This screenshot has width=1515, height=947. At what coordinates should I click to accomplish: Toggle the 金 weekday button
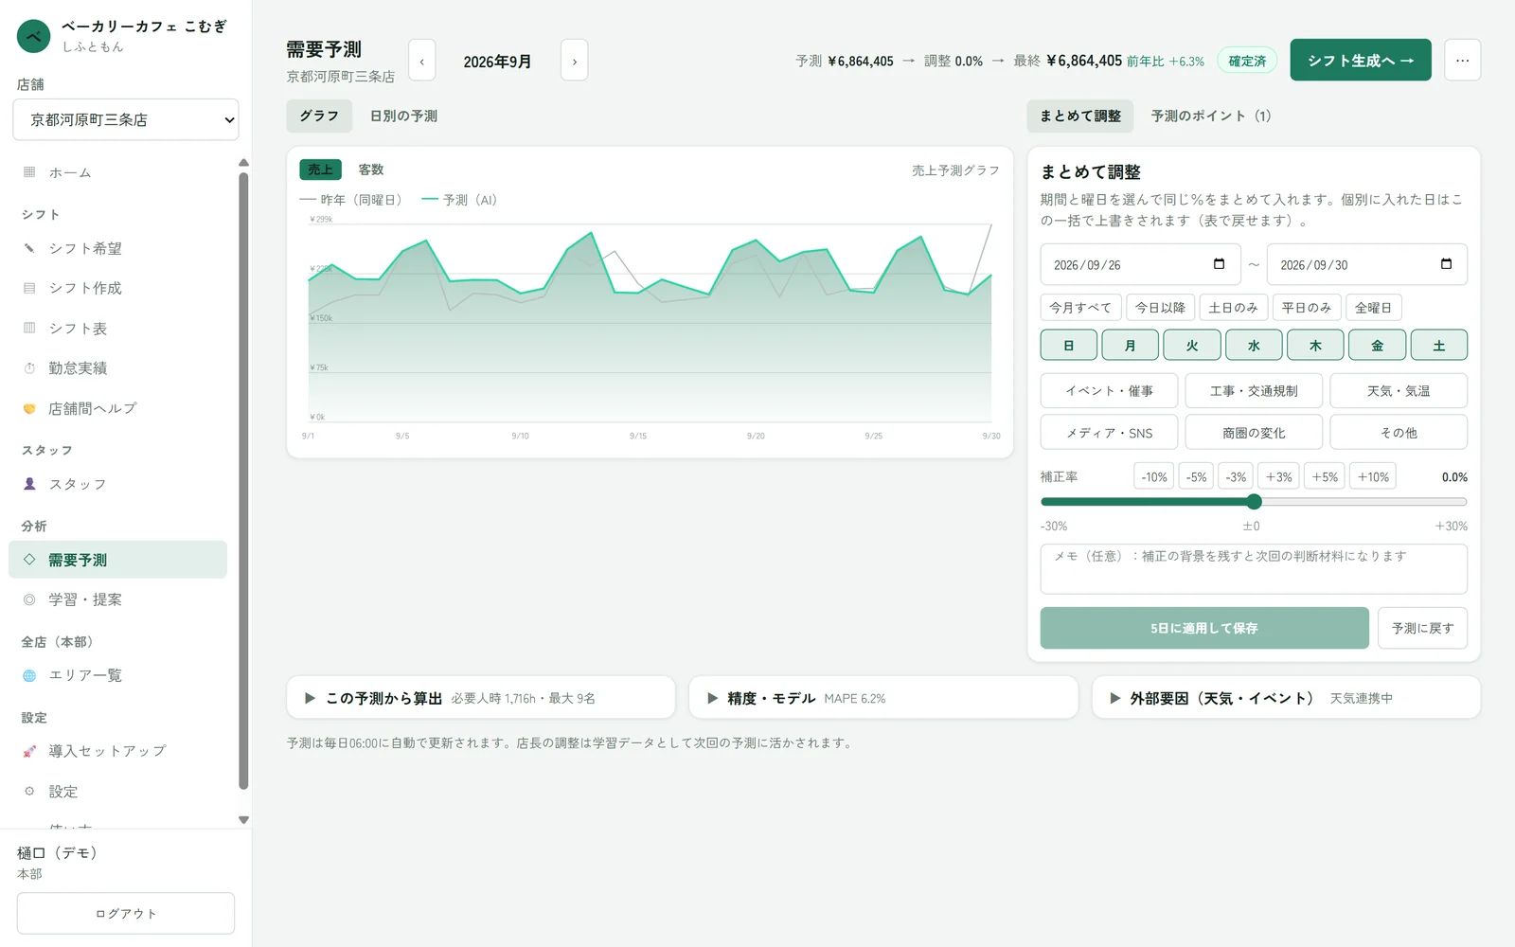(1377, 346)
